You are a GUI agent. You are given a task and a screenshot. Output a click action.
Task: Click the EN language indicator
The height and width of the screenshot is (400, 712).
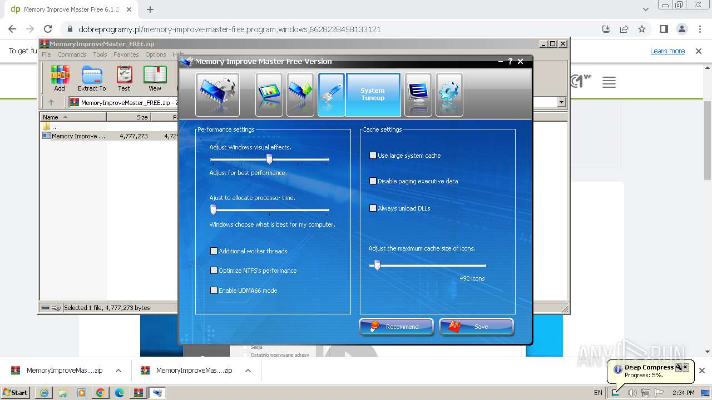pyautogui.click(x=598, y=393)
